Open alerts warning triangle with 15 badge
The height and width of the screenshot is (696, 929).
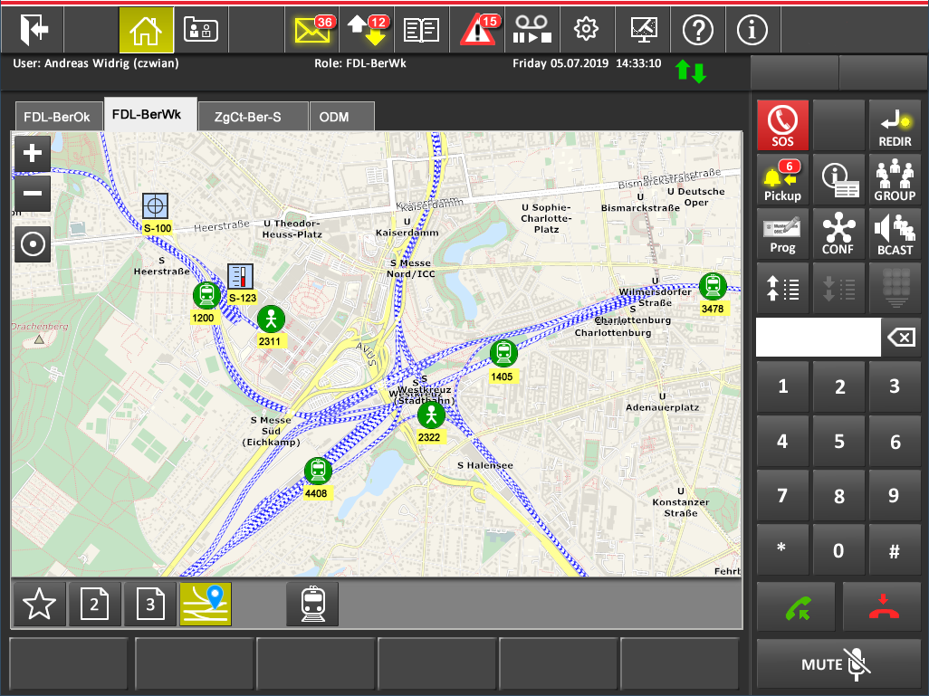[x=477, y=30]
